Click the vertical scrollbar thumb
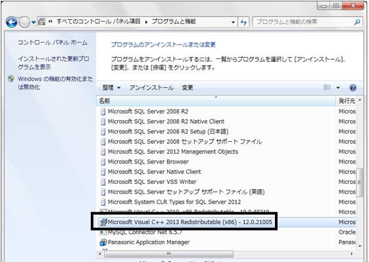Viewport: 369px width, 262px height. click(360, 182)
